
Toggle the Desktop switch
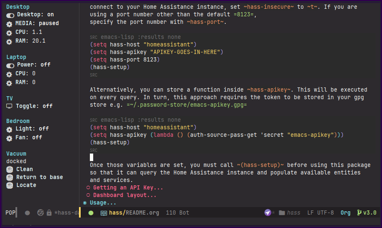click(10, 15)
